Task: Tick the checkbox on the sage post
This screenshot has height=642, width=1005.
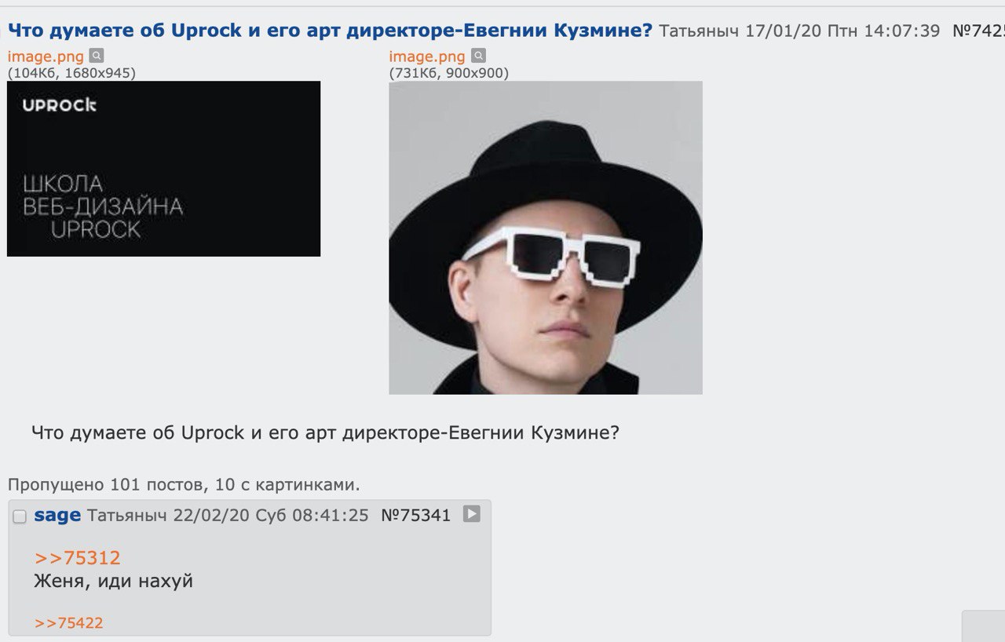Action: [x=20, y=516]
